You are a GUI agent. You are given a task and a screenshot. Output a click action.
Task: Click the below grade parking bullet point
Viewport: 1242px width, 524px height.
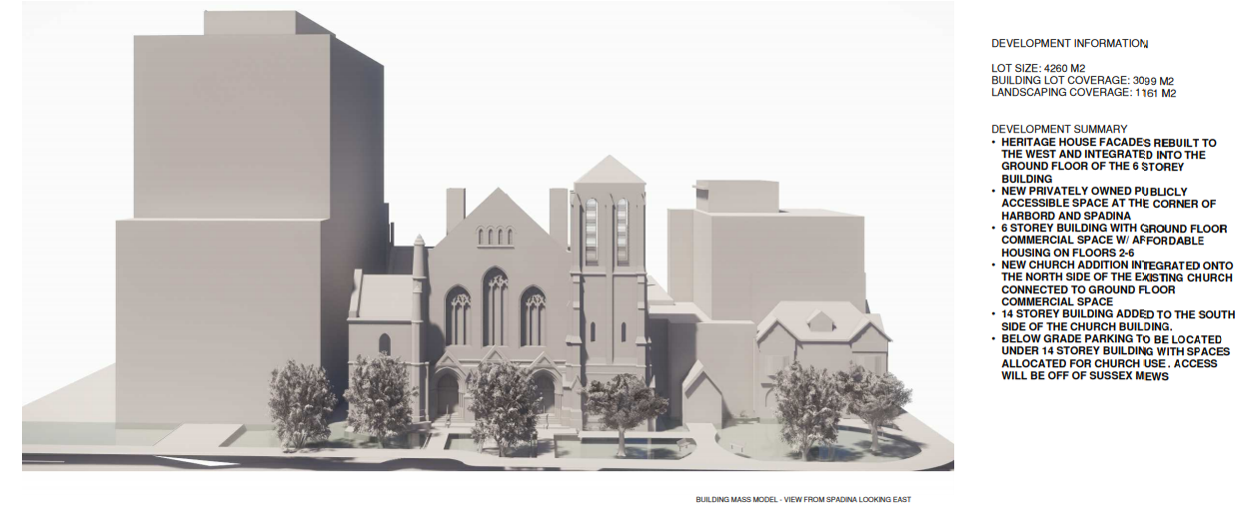point(1111,357)
